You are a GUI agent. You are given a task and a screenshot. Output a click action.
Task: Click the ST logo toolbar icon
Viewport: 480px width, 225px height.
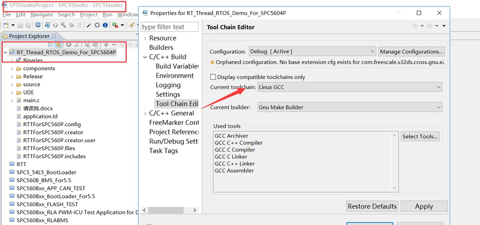point(48,25)
